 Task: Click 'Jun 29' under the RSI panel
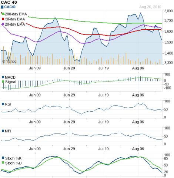(69, 122)
